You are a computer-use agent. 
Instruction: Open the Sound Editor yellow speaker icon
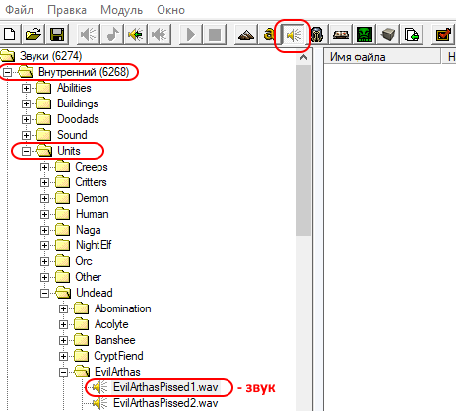coord(293,34)
